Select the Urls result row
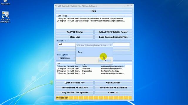This screenshot has height=105, width=188. tap(90, 73)
